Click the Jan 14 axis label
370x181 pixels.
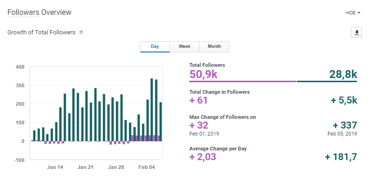pos(55,168)
